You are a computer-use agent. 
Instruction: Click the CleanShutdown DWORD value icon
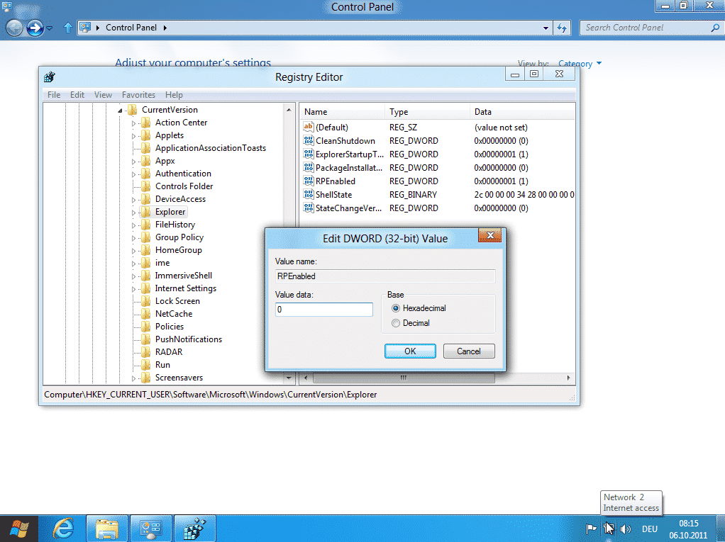[309, 140]
